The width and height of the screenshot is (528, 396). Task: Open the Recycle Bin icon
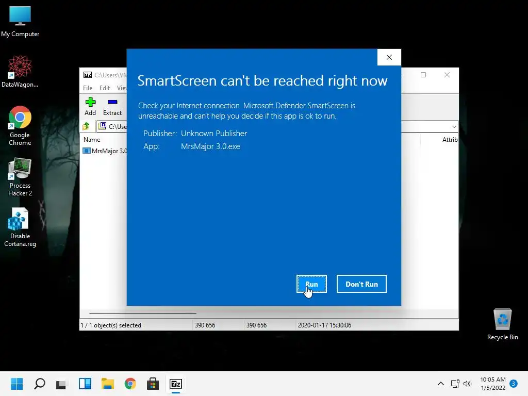502,324
